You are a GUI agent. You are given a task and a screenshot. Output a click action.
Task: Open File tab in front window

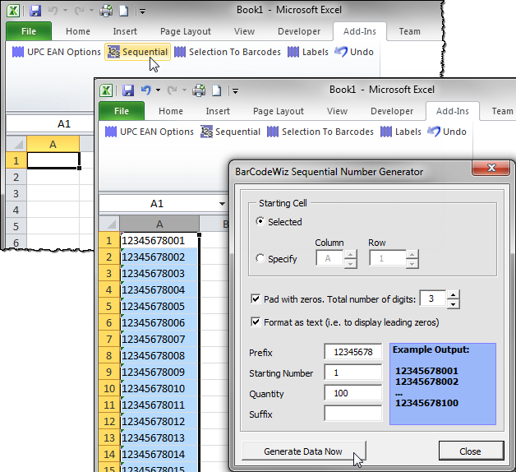point(122,111)
